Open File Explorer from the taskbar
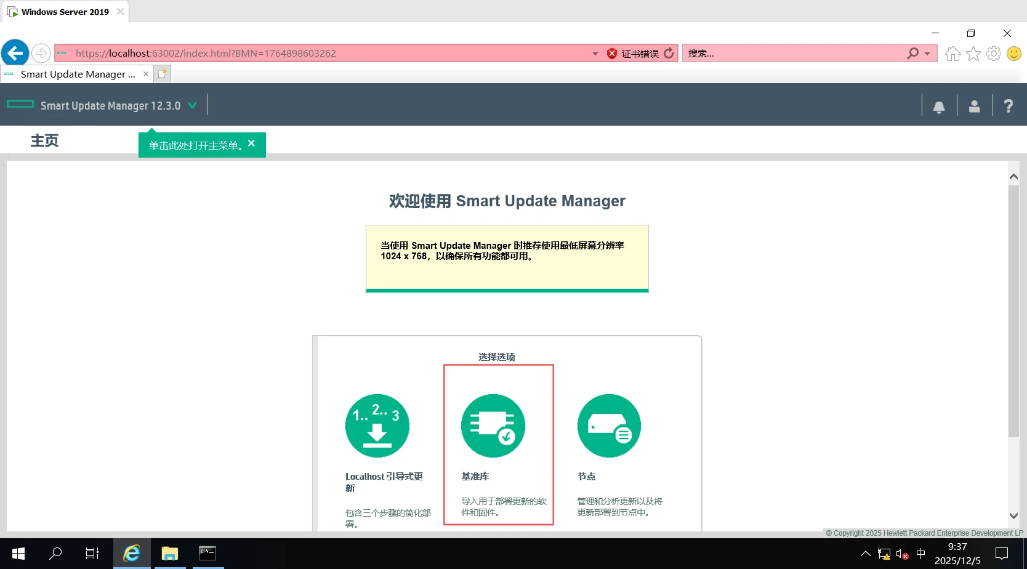This screenshot has width=1027, height=569. (x=169, y=554)
